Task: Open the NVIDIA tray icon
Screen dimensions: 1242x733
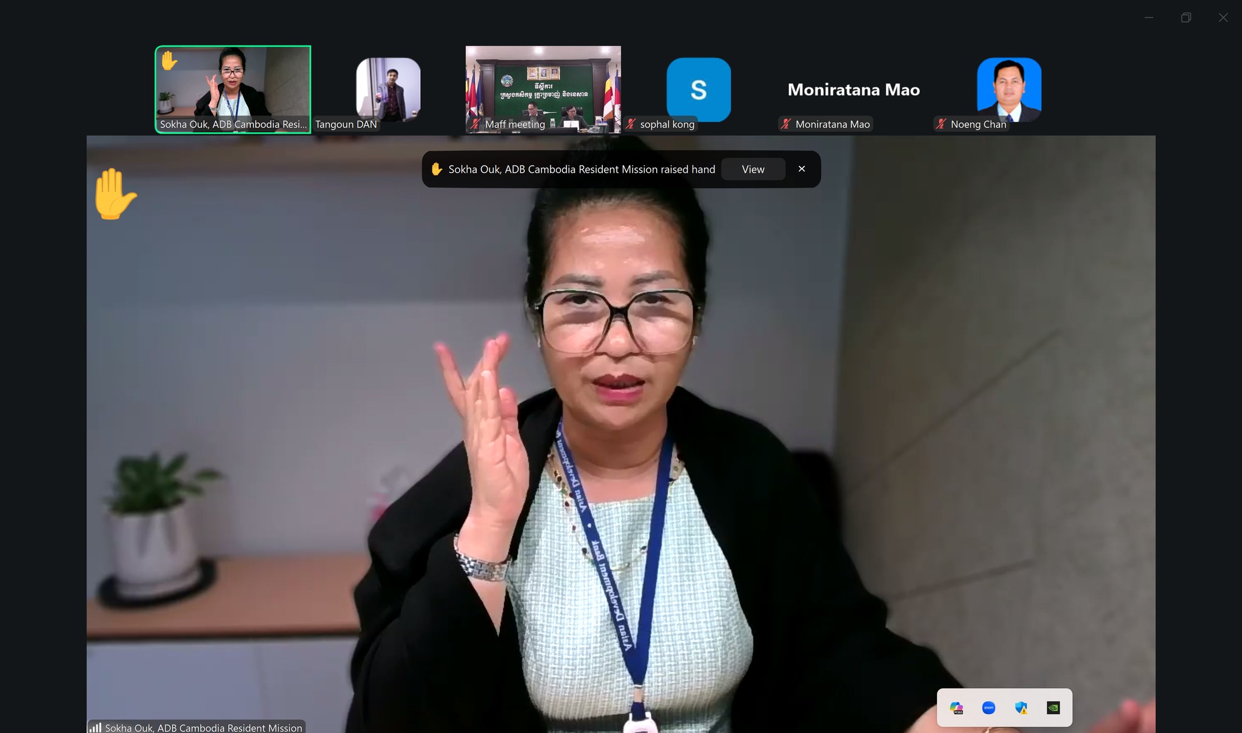Action: (1053, 708)
